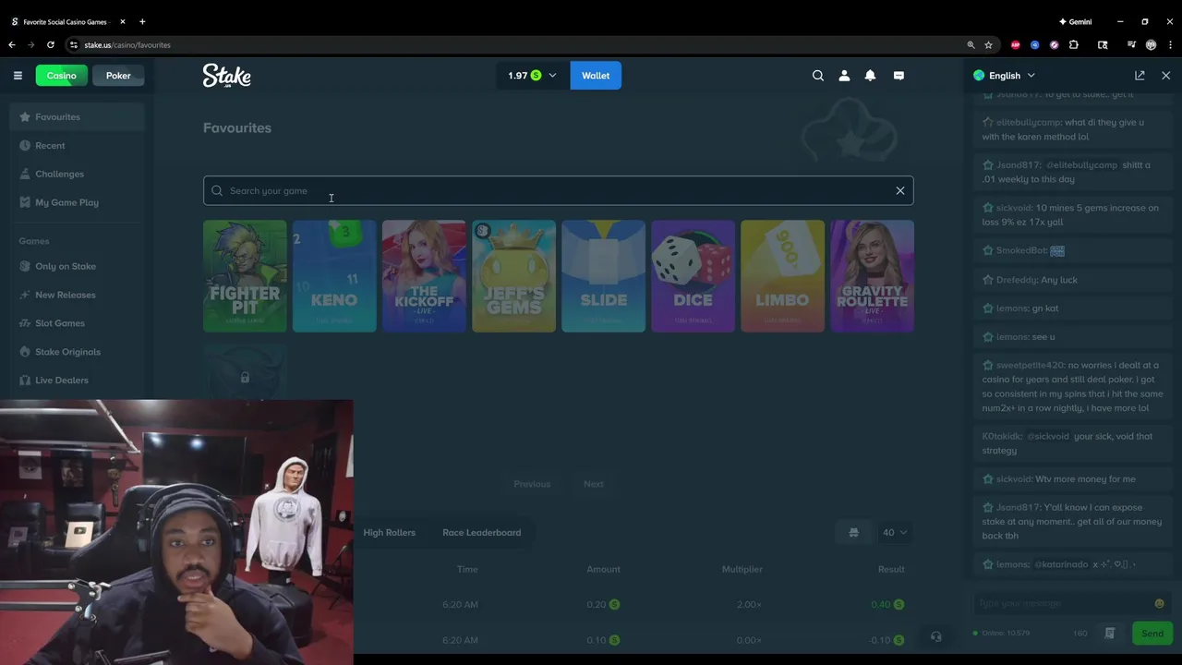Open a new browser tab
Screen dimensions: 1182x665
pos(142,21)
